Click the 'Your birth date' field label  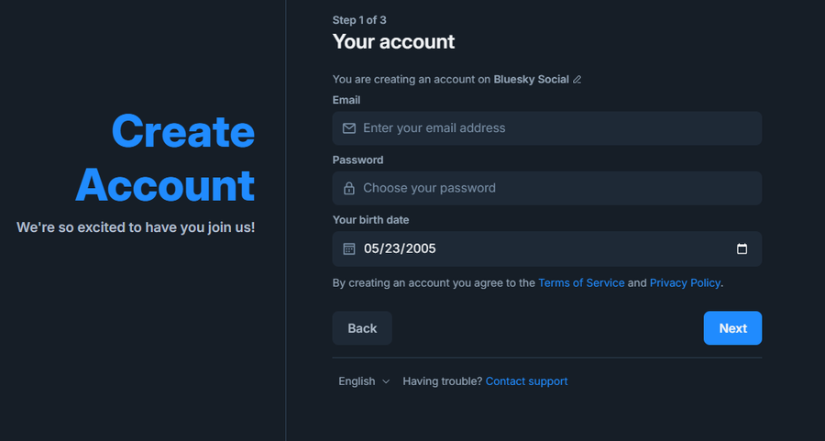370,220
